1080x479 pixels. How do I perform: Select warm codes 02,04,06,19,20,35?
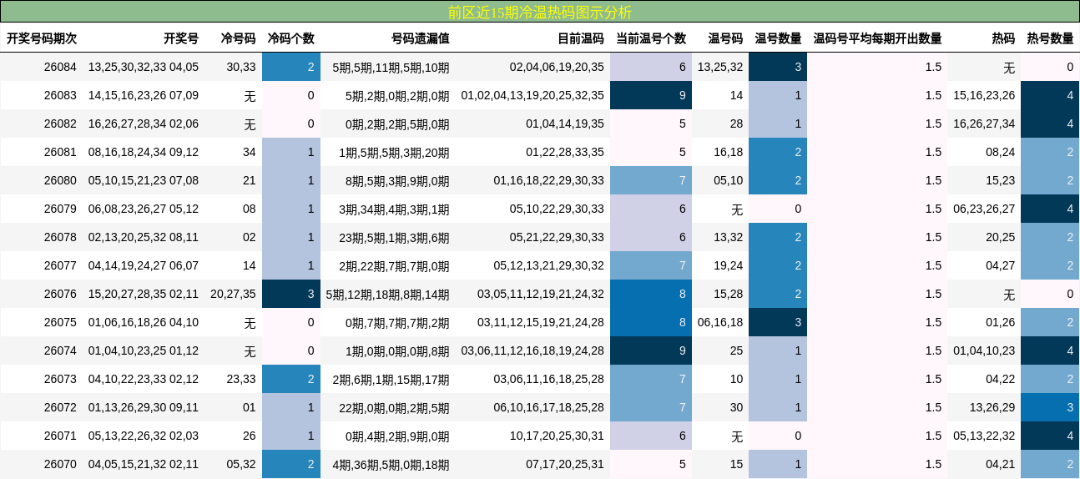[x=557, y=67]
